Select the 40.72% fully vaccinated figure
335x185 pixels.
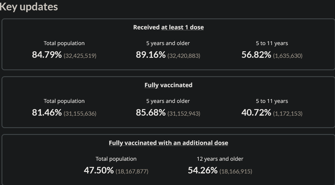click(x=256, y=113)
